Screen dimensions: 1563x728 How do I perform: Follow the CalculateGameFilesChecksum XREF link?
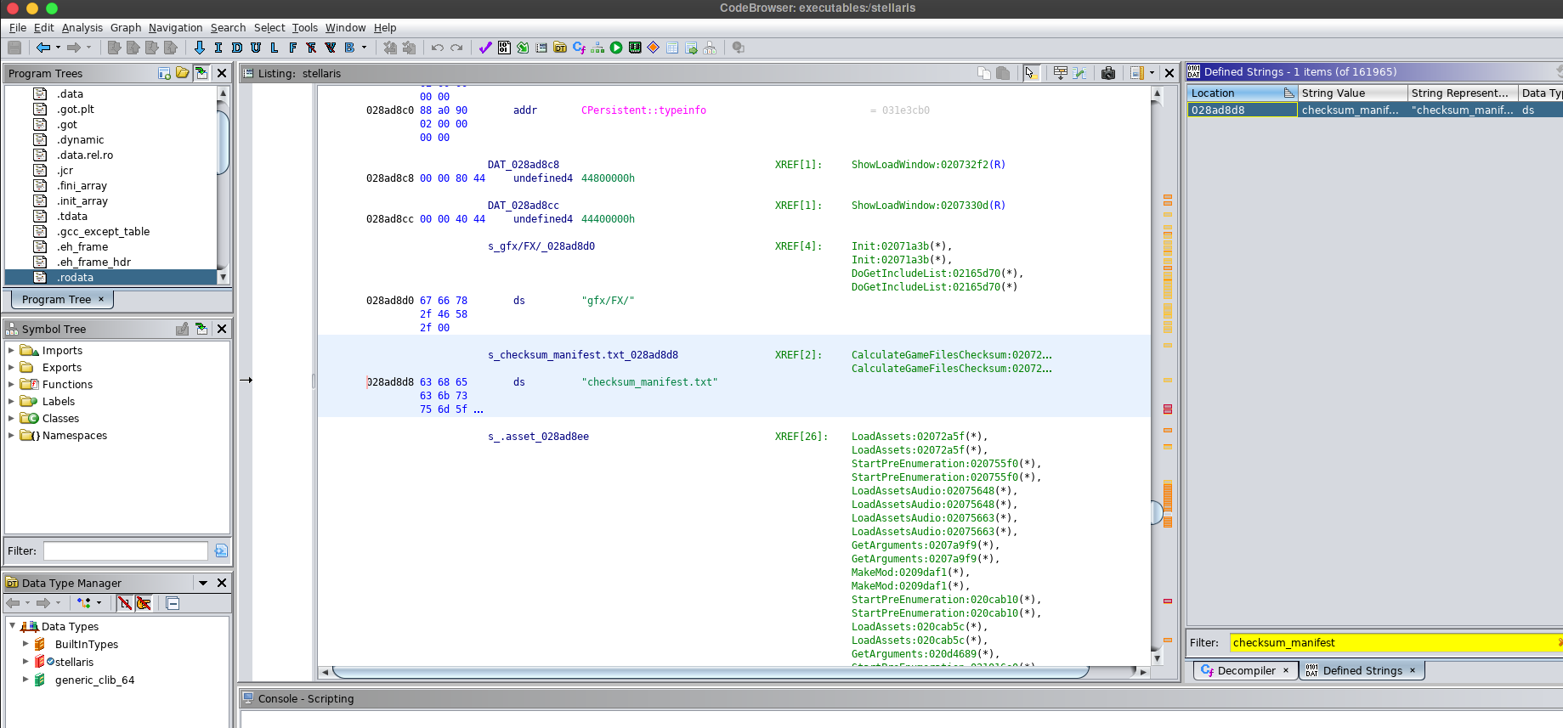(950, 355)
